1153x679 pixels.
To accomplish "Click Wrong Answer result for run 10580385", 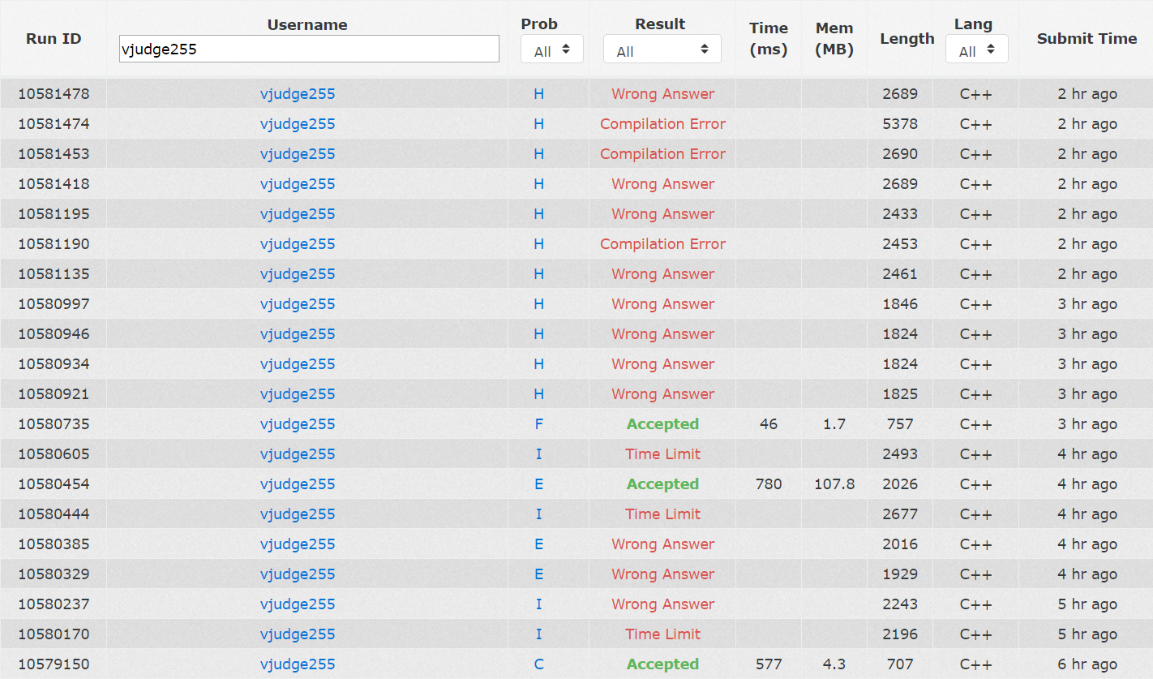I will 662,544.
